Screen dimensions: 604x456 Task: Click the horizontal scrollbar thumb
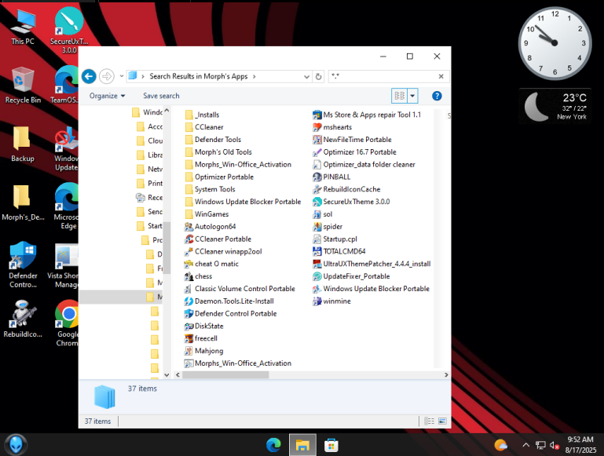[225, 375]
